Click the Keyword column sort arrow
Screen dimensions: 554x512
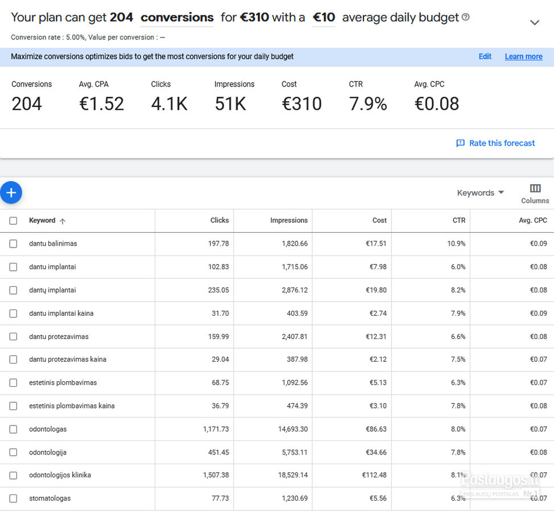[63, 221]
